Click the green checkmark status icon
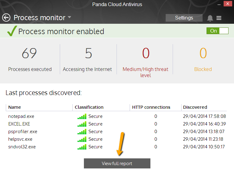 click(12, 31)
